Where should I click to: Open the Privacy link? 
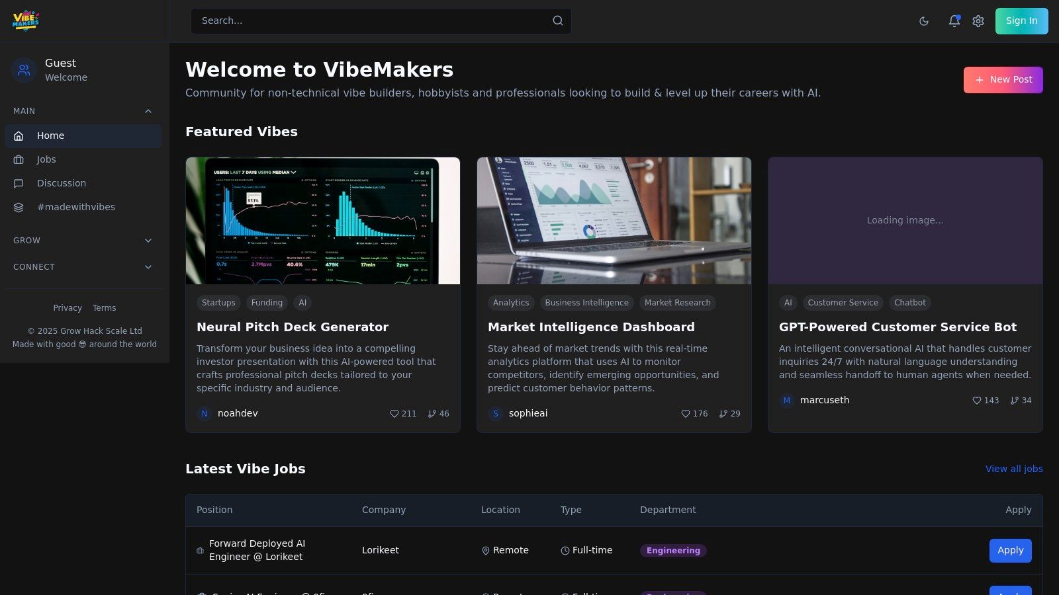[68, 308]
